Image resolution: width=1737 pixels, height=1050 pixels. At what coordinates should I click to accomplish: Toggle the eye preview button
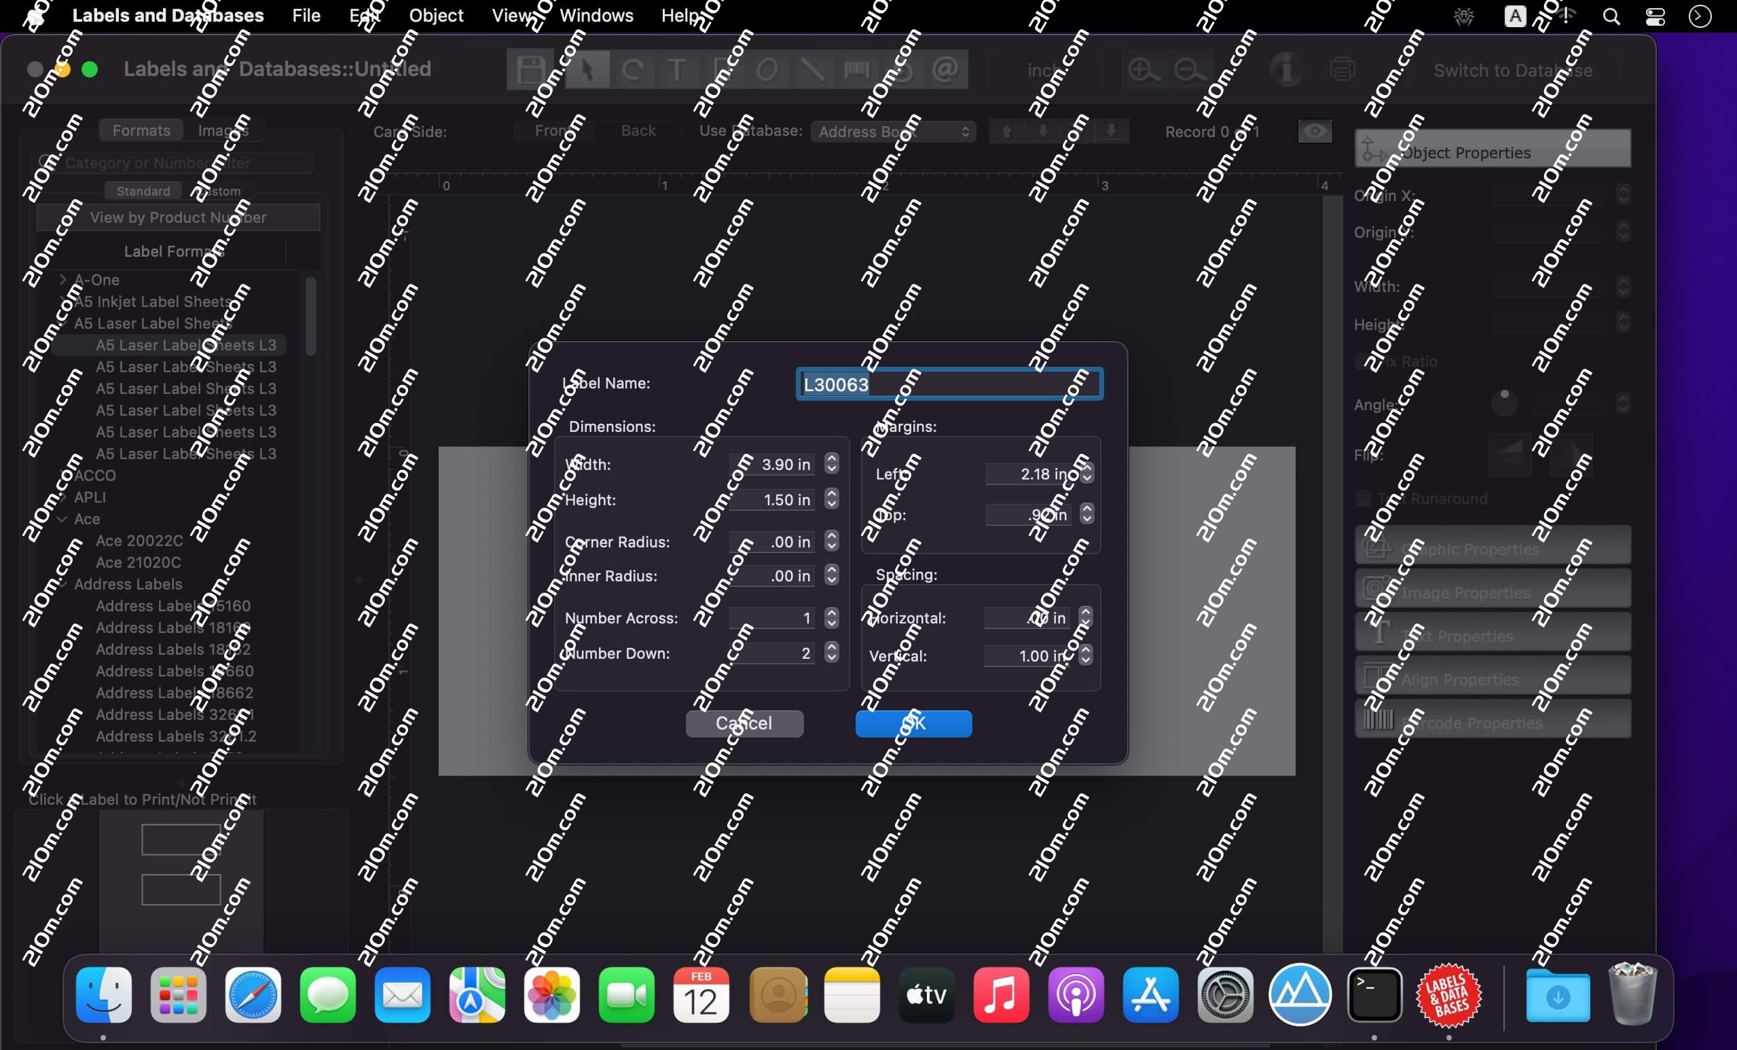click(1315, 131)
